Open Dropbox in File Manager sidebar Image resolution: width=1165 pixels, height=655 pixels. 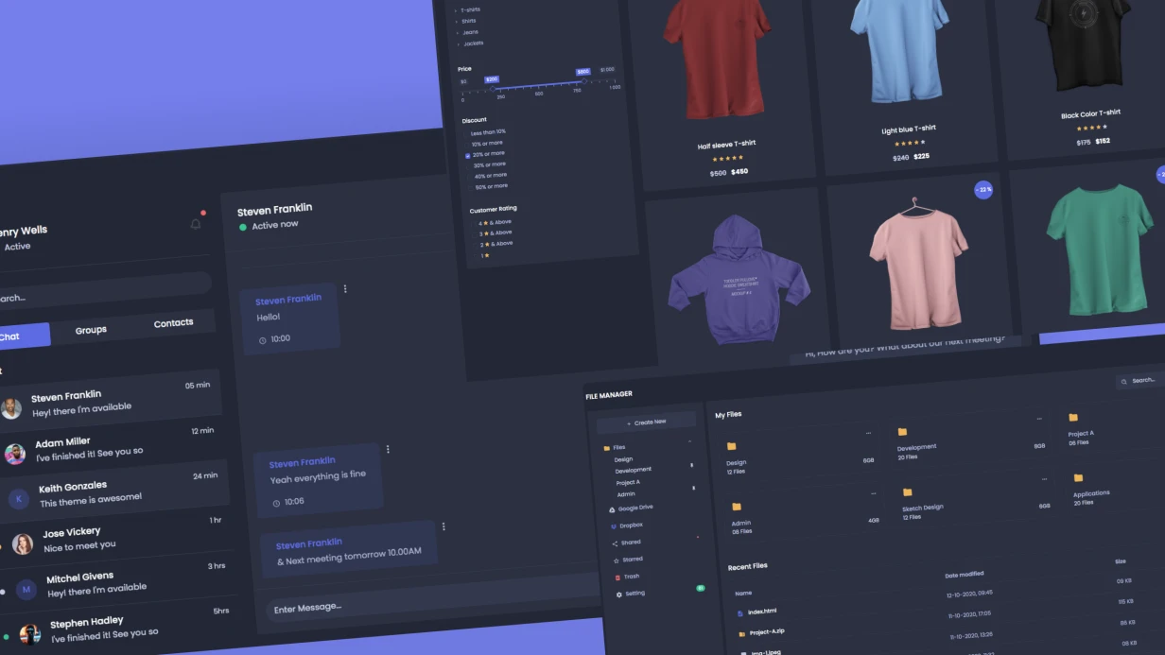click(x=631, y=525)
